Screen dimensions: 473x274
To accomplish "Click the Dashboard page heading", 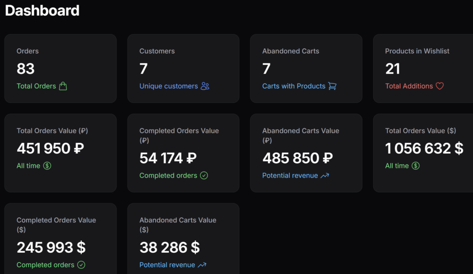I will [42, 11].
